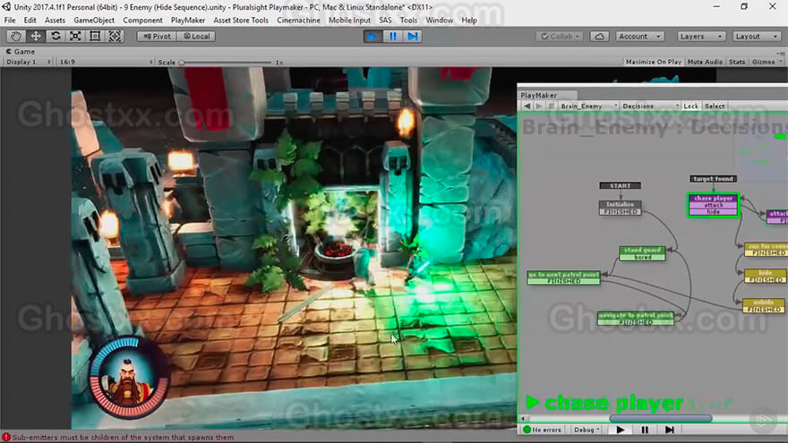This screenshot has height=443, width=788.
Task: Open the Display 1 dropdown
Action: [x=28, y=62]
